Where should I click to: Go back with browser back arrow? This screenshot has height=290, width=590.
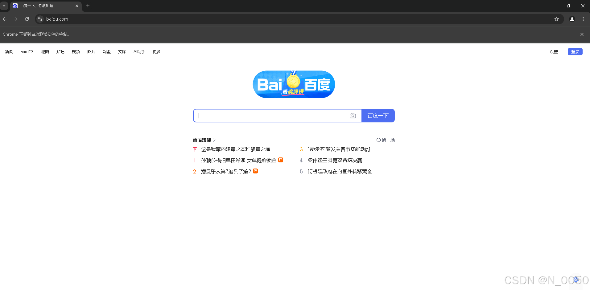(5, 19)
